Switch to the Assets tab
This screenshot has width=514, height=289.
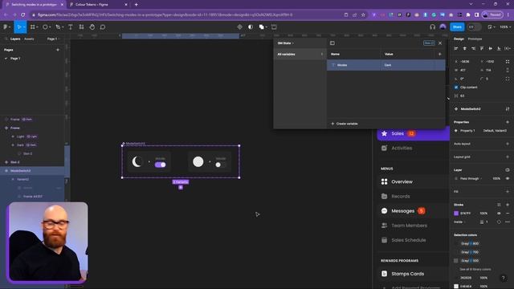pyautogui.click(x=29, y=39)
